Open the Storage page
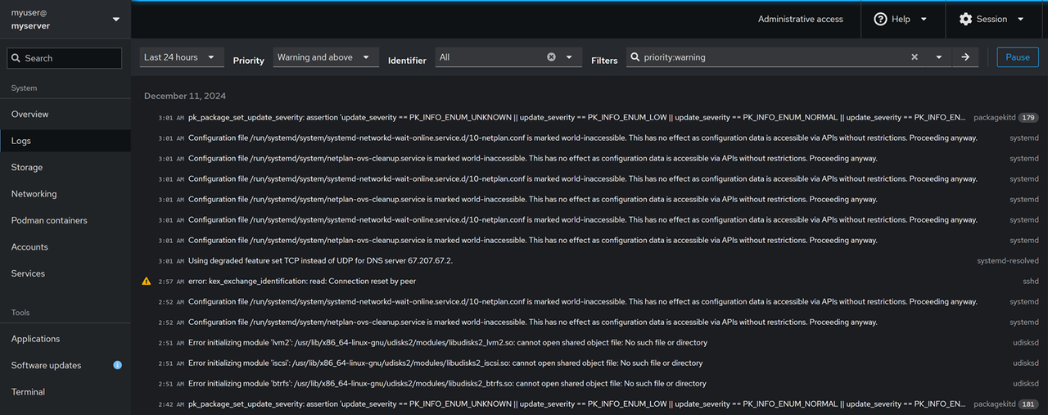Screen dimensions: 1048x415 tap(65, 167)
